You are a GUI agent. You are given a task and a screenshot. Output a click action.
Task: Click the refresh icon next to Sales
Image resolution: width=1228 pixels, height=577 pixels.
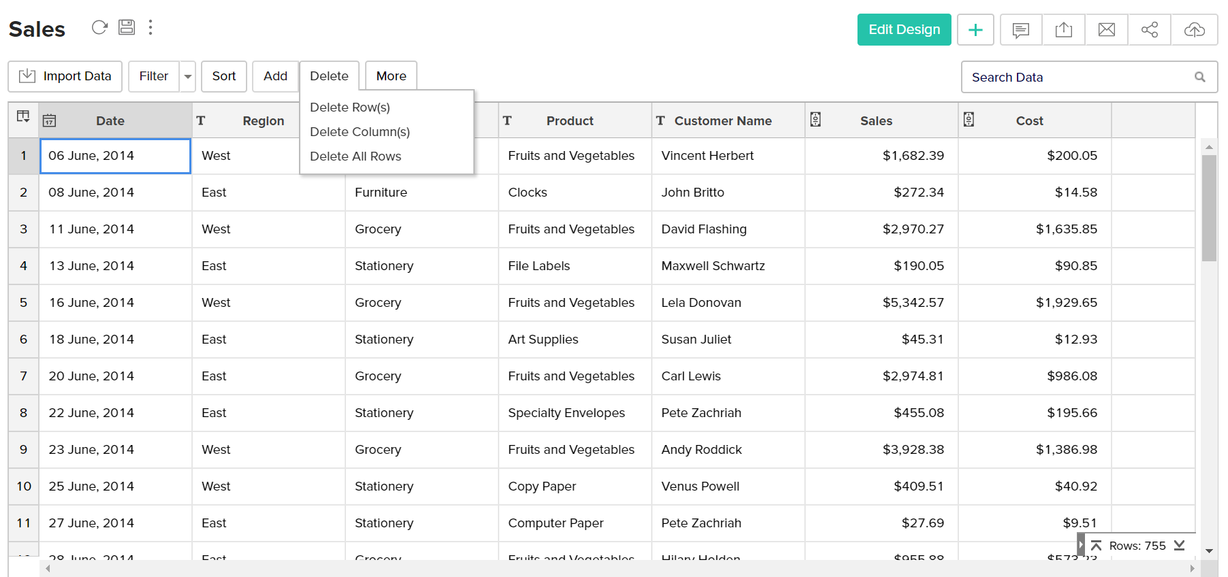pyautogui.click(x=99, y=27)
